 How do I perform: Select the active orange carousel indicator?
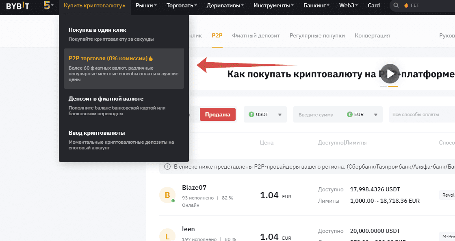pos(393,86)
